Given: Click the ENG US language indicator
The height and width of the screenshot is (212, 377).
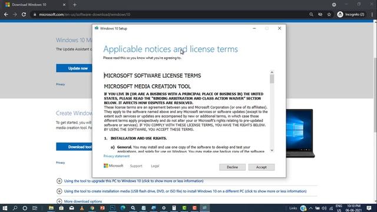Looking at the screenshot, I should point(339,208).
